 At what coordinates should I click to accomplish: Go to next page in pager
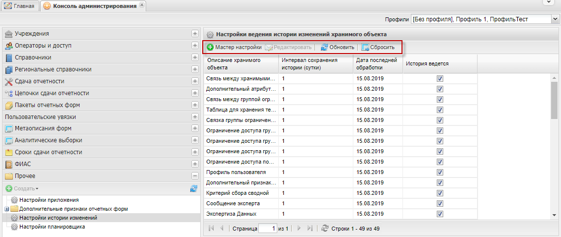(300, 228)
